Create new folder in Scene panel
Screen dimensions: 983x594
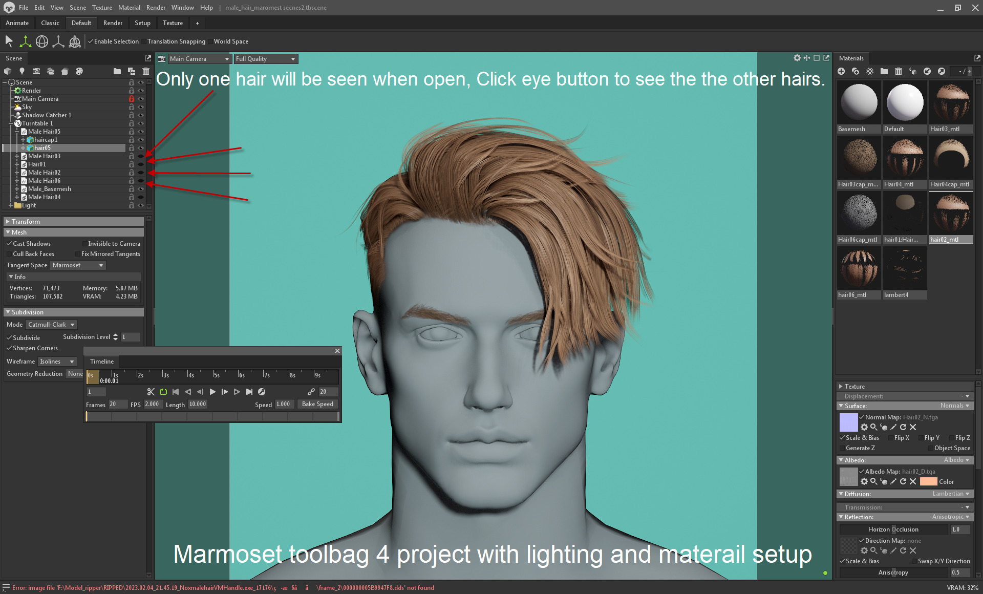point(117,71)
